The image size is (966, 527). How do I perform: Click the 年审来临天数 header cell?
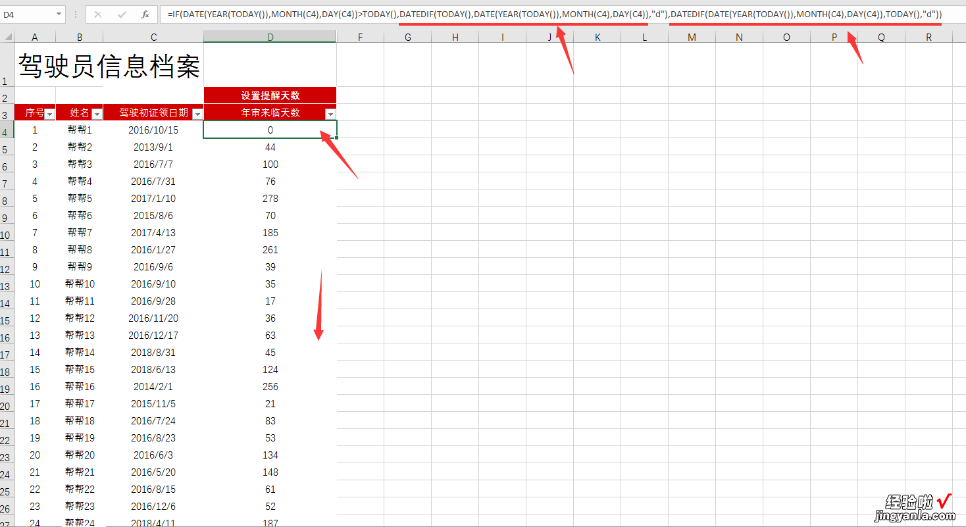[270, 113]
